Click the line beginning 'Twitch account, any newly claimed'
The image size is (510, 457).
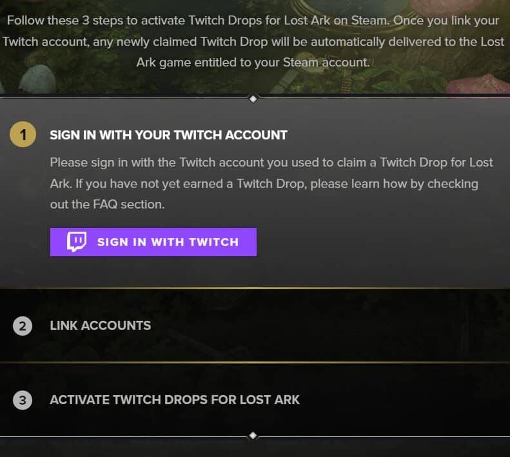(251, 41)
